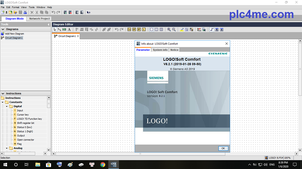Open the Tools menu
Screen dimensions: 302x169
coord(31,7)
